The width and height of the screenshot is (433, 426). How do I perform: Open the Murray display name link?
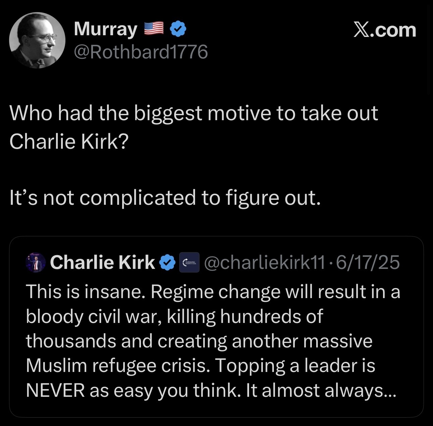click(x=105, y=29)
